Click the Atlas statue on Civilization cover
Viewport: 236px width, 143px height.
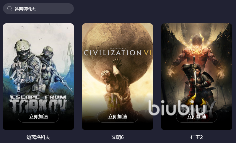point(114,84)
